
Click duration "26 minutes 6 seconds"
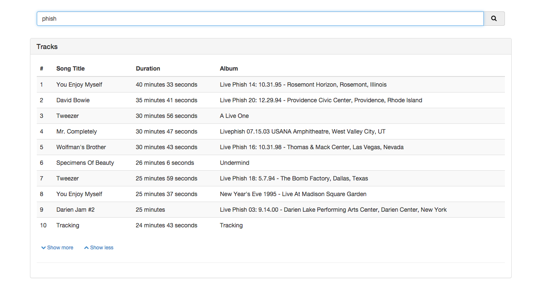(165, 163)
